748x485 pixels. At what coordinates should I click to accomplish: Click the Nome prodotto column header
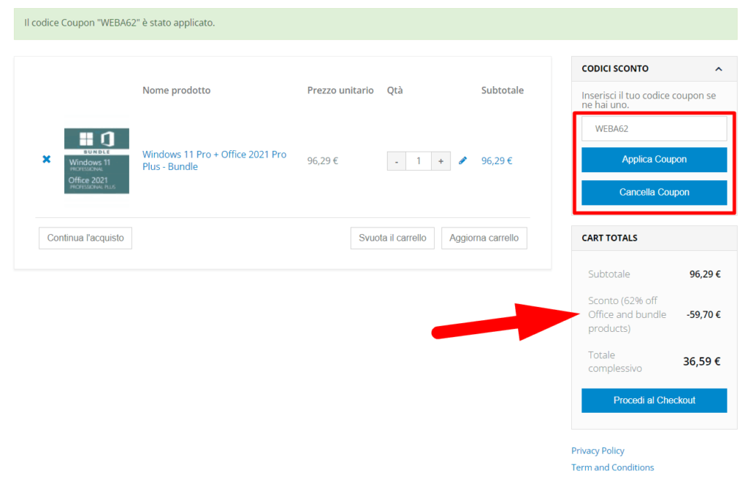pyautogui.click(x=177, y=90)
